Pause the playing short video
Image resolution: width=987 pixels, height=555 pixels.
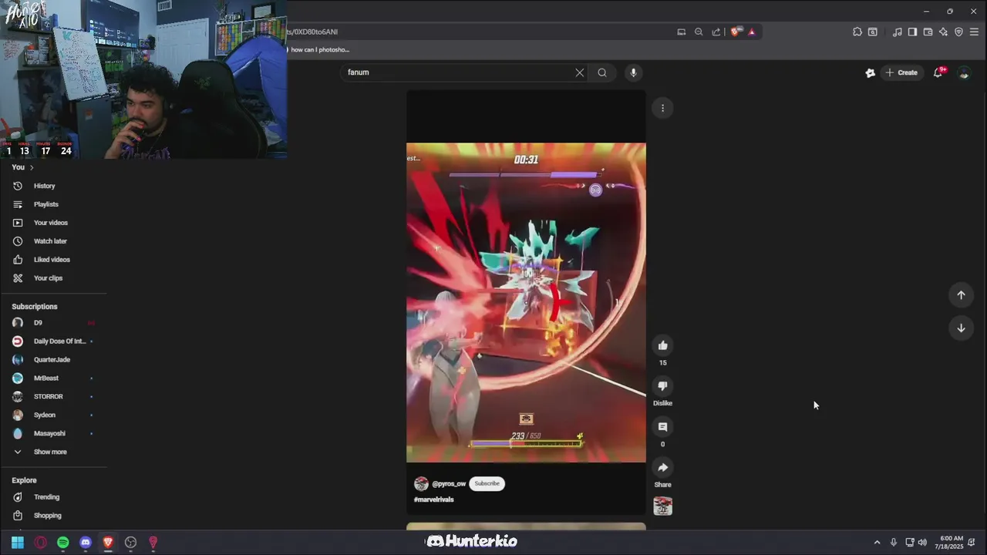pos(526,302)
